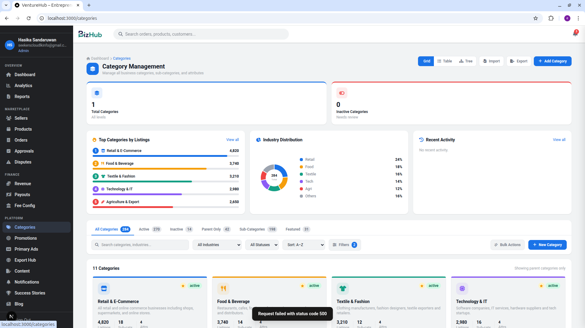
Task: Click the Add Category button
Action: (552, 61)
